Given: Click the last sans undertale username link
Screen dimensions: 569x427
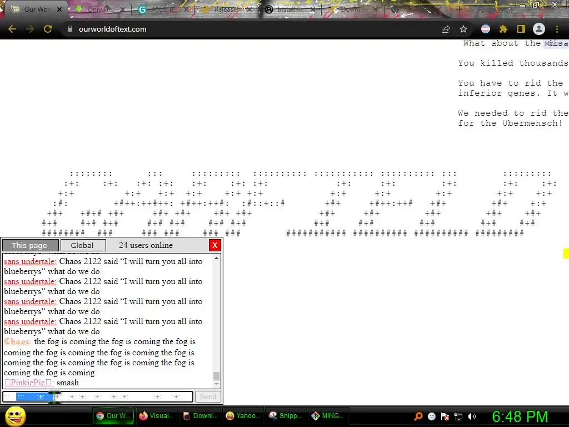Looking at the screenshot, I should [x=30, y=321].
